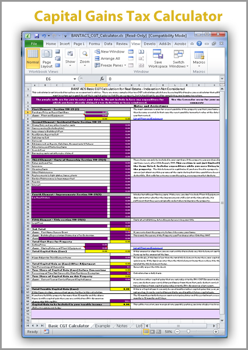Click the zoom out minus button
248x350 pixels.
click(x=177, y=332)
